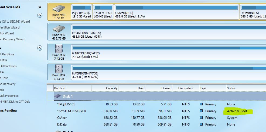The height and width of the screenshot is (132, 266).
Task: Click the 465.76 GB hard disk icon
Action: (x=59, y=29)
